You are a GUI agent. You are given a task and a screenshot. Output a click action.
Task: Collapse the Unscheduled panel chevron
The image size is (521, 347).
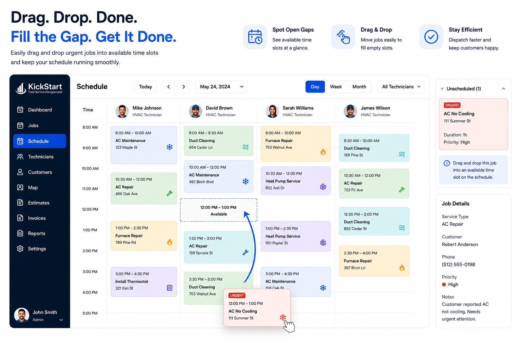pos(503,89)
